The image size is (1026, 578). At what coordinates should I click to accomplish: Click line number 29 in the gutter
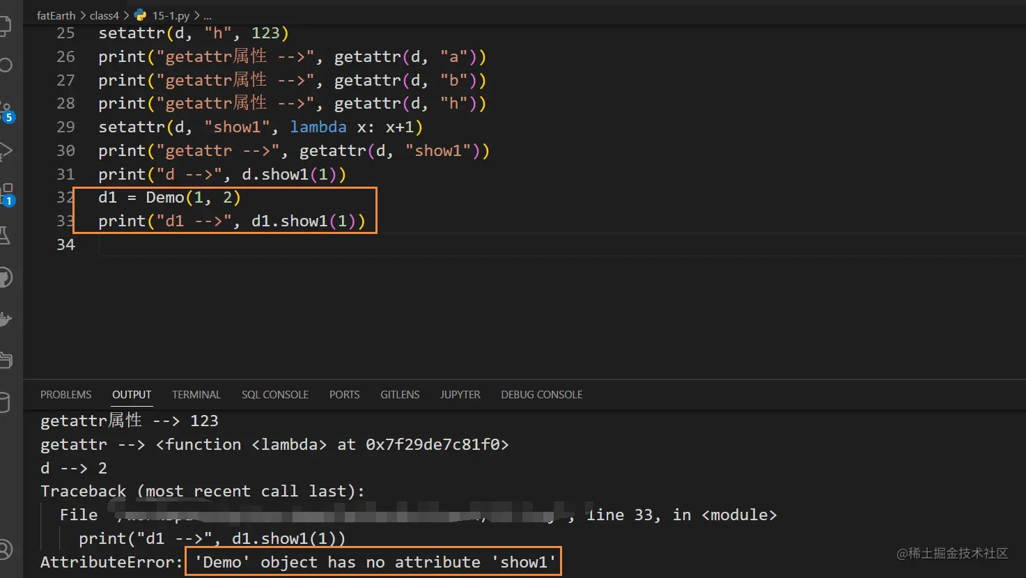tap(65, 127)
